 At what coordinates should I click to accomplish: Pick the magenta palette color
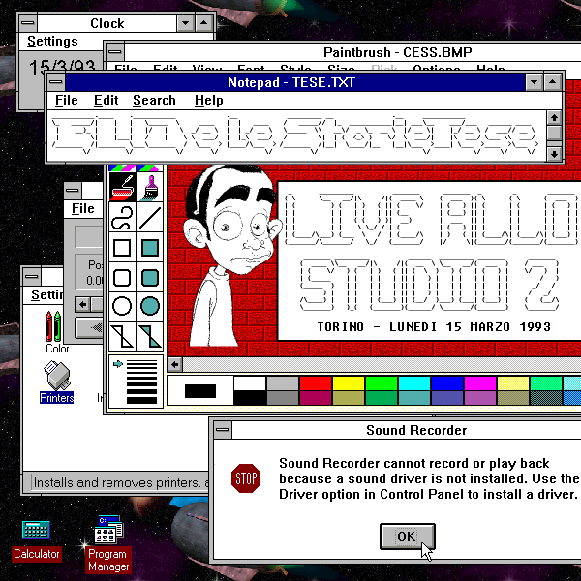pos(480,383)
